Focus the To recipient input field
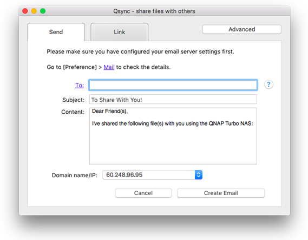The image size is (308, 240). [173, 85]
